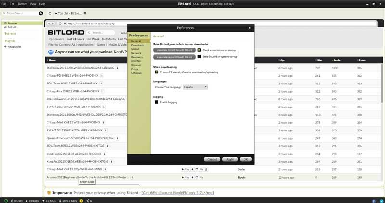Open info icon for Kung Fu 2021 S01E03 WEB x264-PHOENIX
Viewport: 385px width, 203px height.
click(x=104, y=154)
